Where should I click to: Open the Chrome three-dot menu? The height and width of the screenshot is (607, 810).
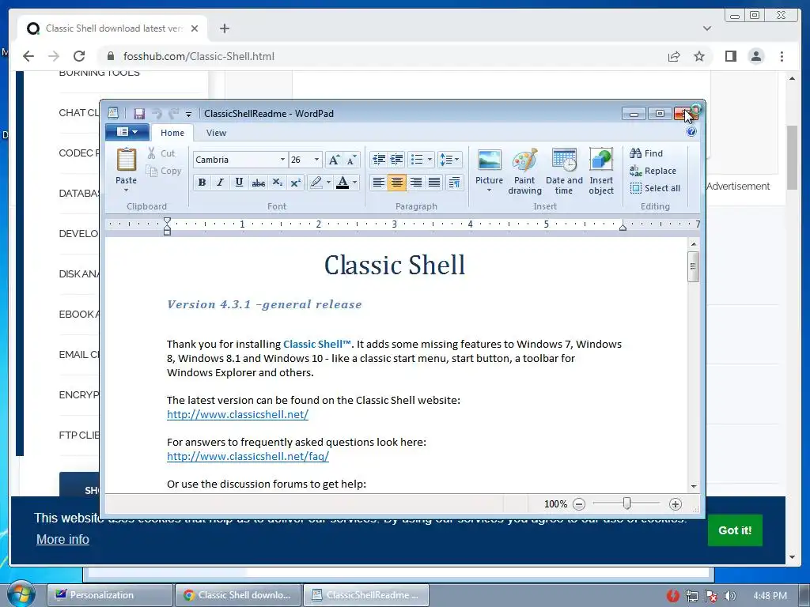[x=782, y=56]
